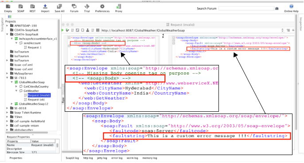Open the memory log tab
This screenshot has width=304, height=163.
(150, 158)
